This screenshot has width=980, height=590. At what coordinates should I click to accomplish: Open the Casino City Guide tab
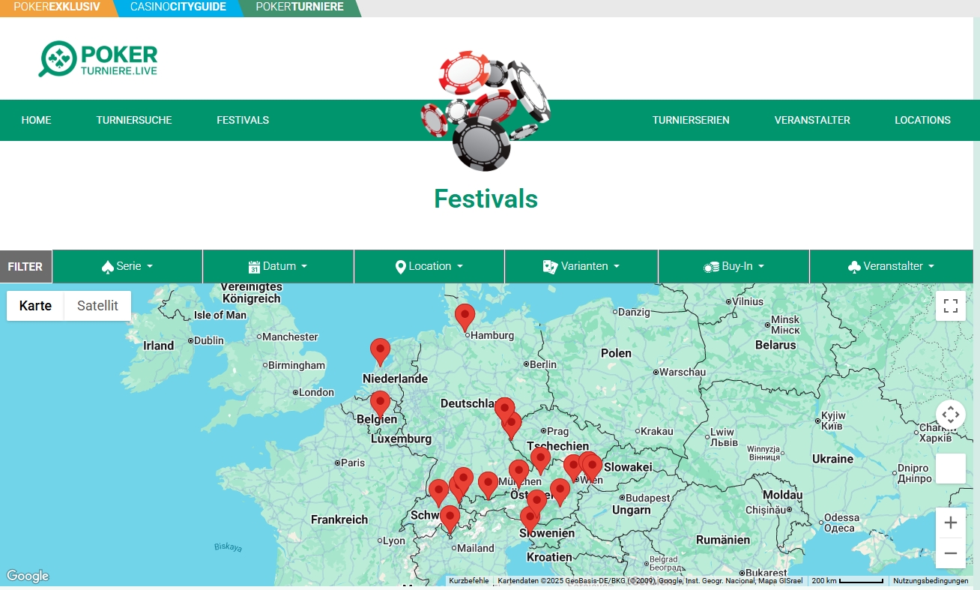click(x=178, y=7)
